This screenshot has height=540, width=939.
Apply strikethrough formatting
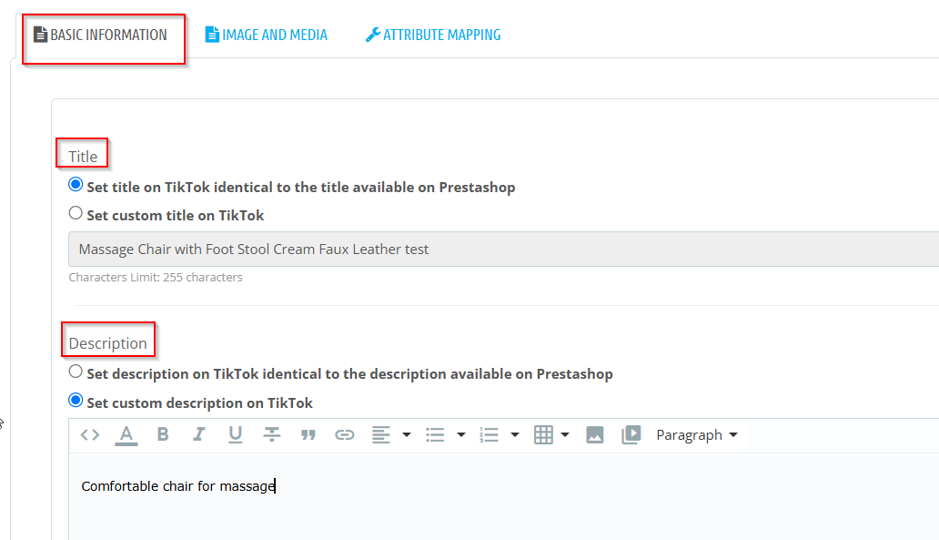[272, 434]
